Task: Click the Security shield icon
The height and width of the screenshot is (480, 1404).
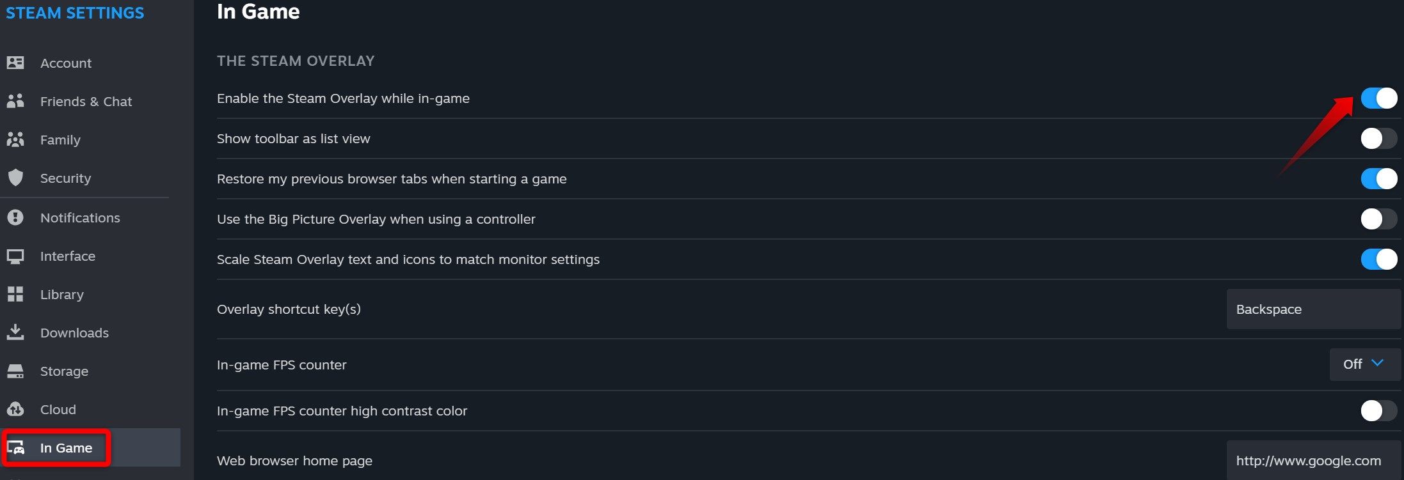Action: click(16, 178)
